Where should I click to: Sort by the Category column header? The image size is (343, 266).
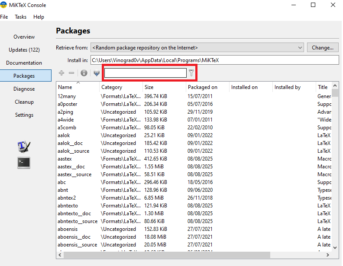[121, 87]
